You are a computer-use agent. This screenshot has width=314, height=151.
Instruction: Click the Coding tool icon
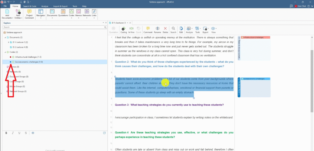tap(124, 29)
